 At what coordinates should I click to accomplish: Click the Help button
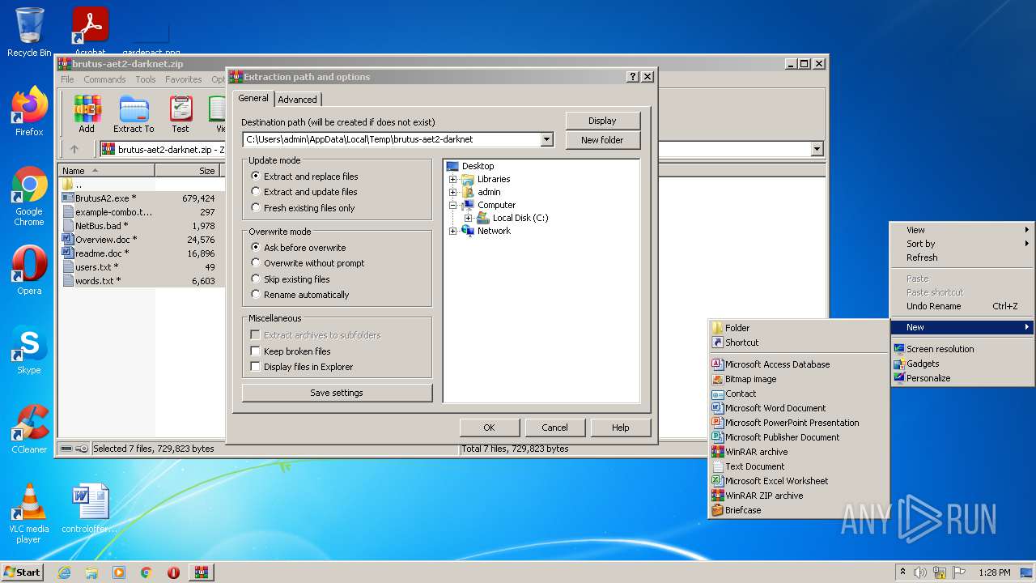pos(620,428)
